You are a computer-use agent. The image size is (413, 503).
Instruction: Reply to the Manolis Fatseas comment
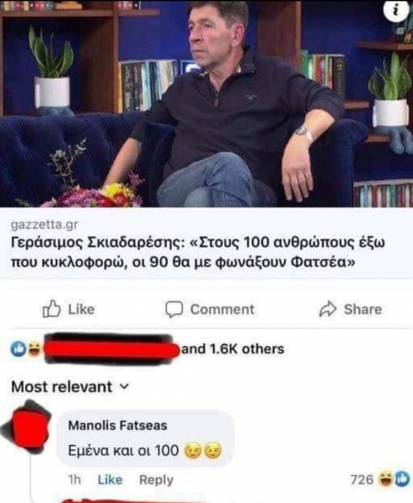click(156, 480)
